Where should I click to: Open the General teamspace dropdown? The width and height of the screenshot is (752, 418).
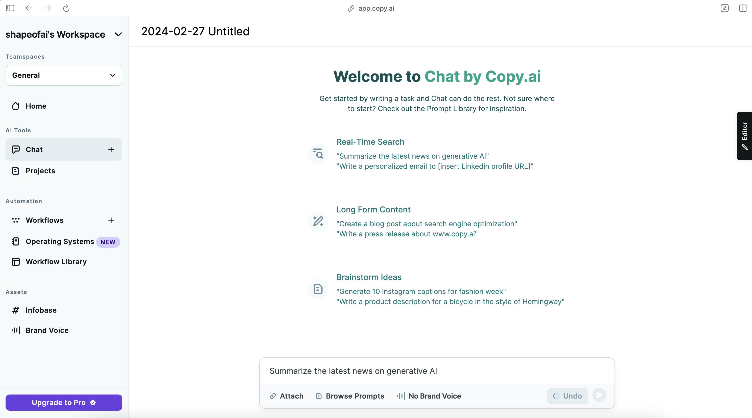coord(64,75)
